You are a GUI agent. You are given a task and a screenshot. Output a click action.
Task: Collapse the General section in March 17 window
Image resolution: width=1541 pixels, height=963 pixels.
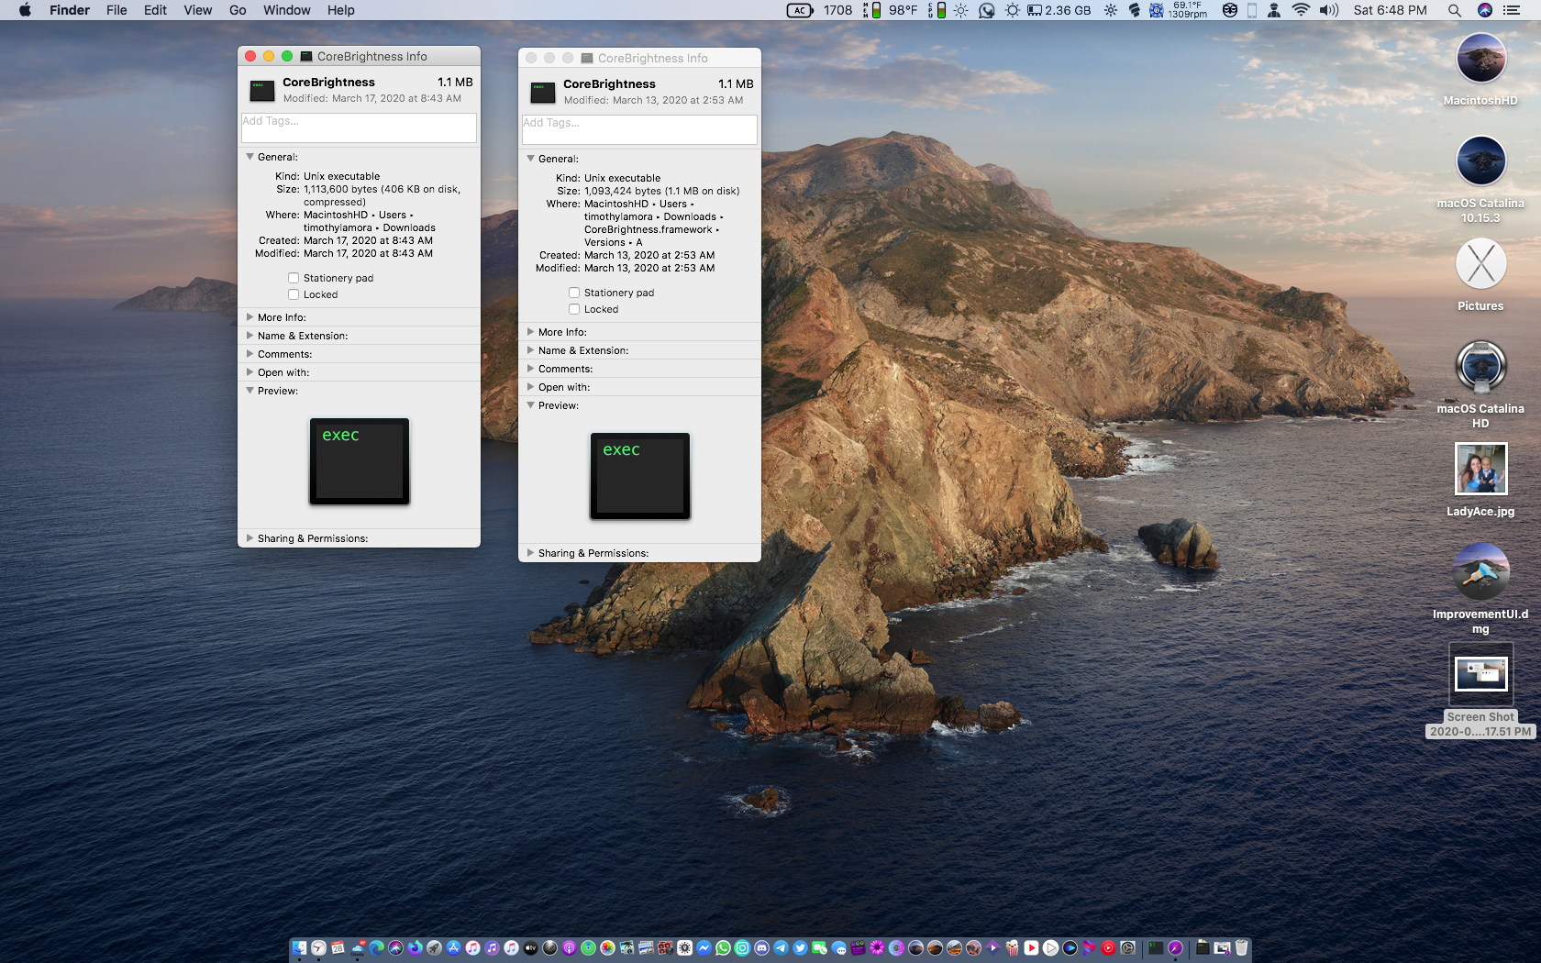tap(249, 157)
